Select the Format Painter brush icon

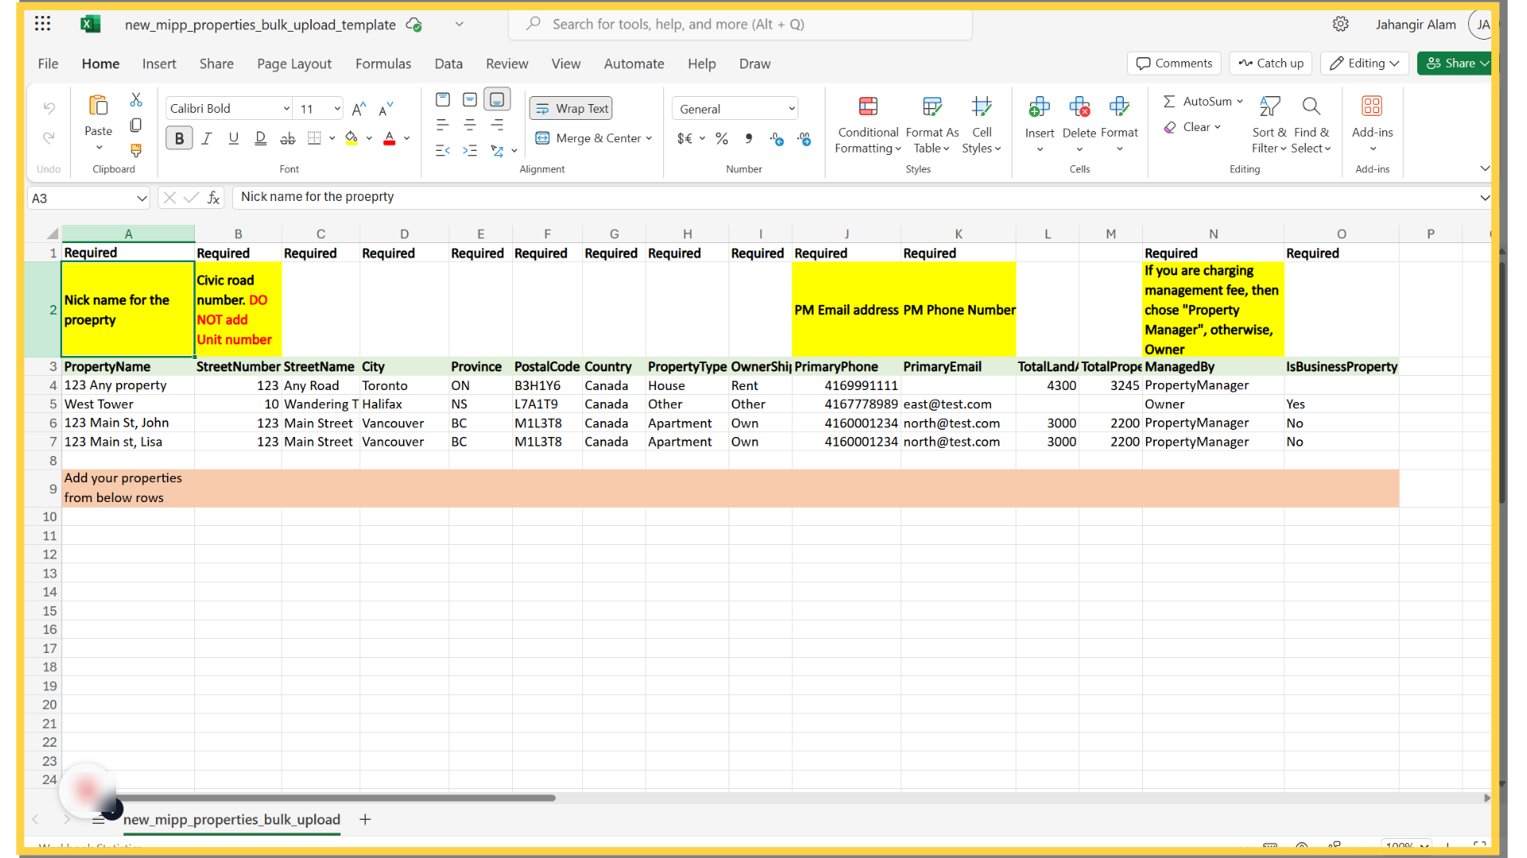tap(136, 150)
